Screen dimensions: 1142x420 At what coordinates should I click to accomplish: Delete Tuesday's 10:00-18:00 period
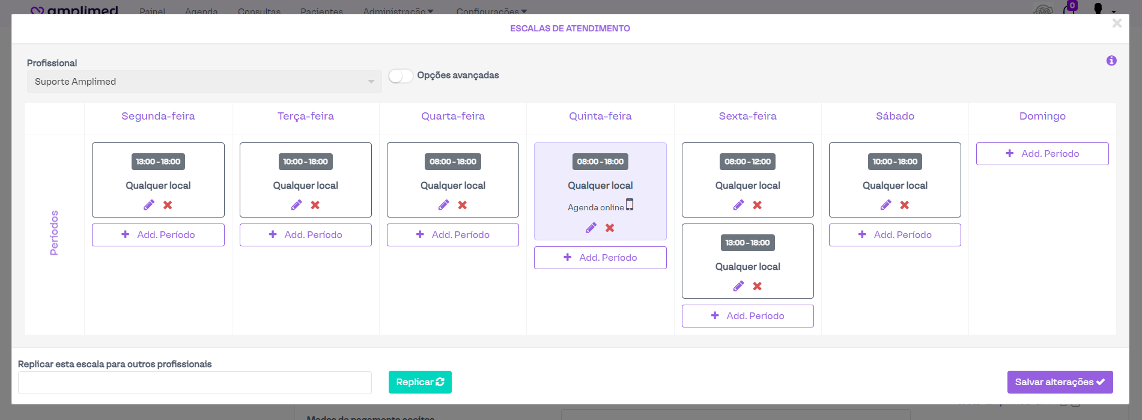[315, 205]
